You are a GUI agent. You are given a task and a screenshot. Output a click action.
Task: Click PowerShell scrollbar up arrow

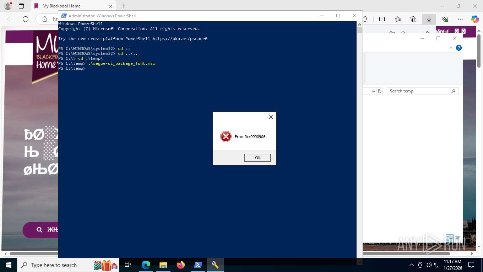(x=359, y=24)
